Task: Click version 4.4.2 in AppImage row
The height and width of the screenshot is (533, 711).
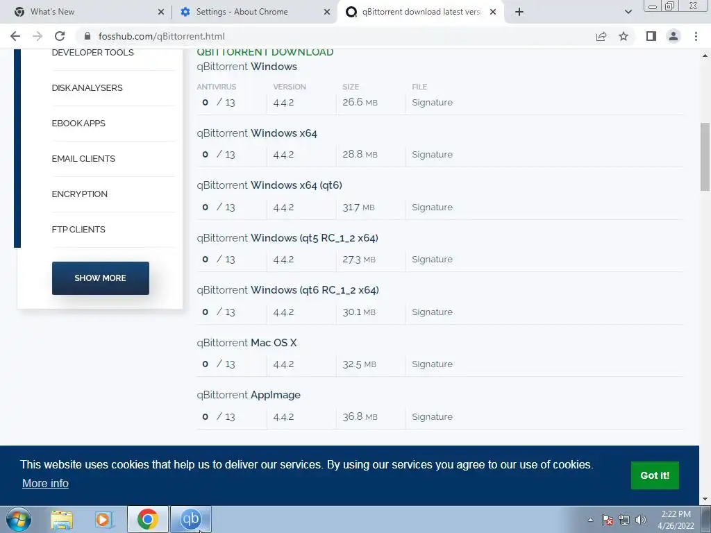Action: pos(283,417)
